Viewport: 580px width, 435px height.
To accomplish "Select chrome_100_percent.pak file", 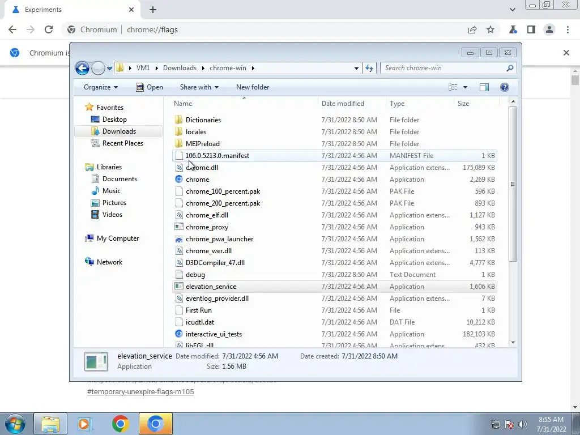I will click(223, 191).
